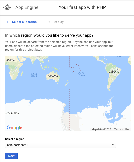
Task: Click the Indian Ocean label
Action: coord(34,75)
